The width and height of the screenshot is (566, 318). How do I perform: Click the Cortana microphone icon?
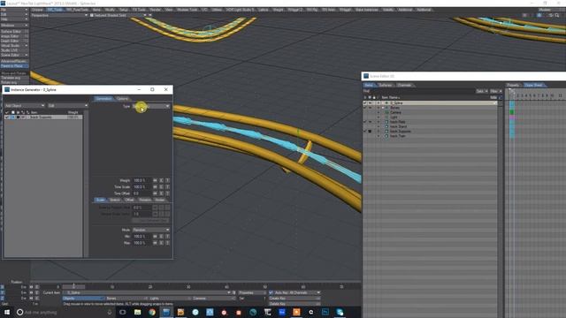110,312
